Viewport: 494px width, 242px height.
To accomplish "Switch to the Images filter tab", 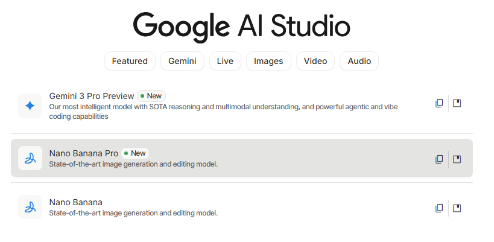I will point(268,61).
